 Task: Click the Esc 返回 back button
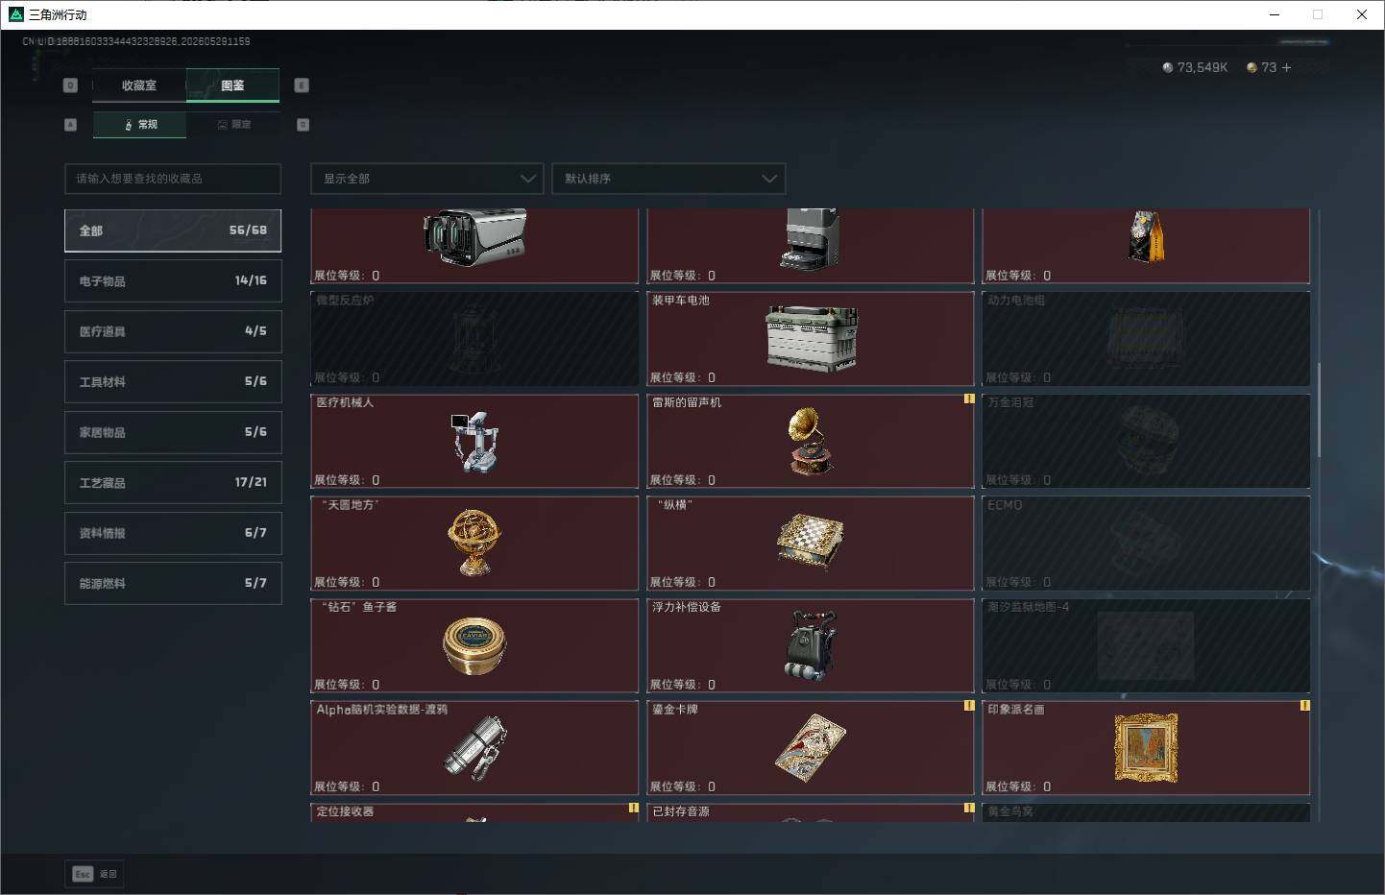click(x=94, y=874)
